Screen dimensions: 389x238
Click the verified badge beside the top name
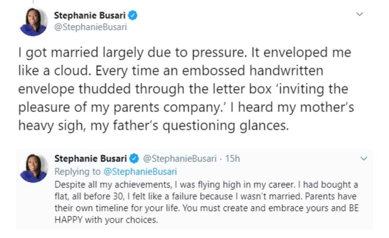point(133,15)
